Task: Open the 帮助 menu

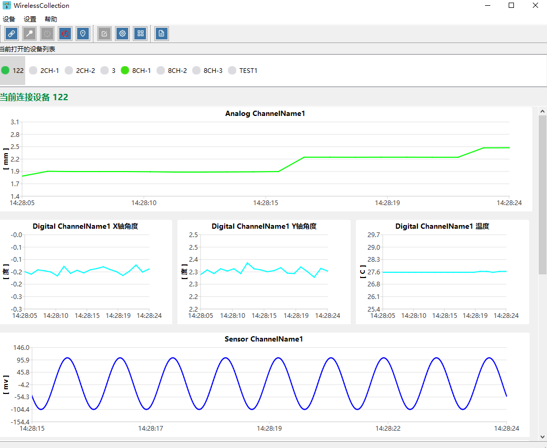Action: [x=51, y=19]
